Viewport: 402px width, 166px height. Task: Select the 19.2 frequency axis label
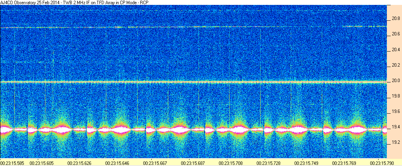click(396, 142)
